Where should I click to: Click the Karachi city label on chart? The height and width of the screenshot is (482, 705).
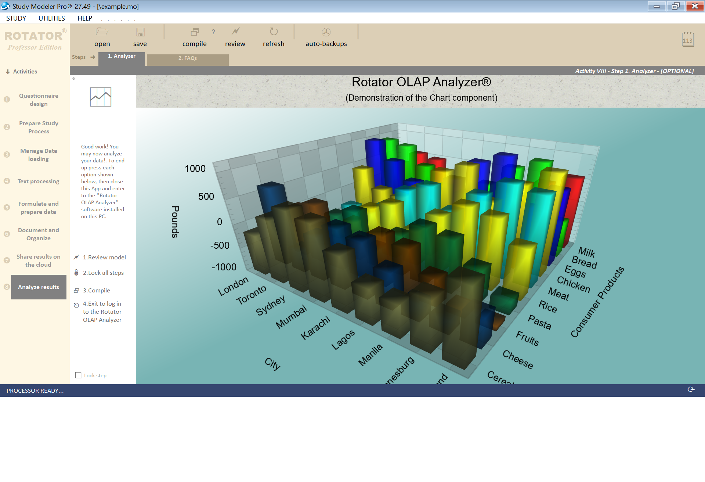pos(315,328)
